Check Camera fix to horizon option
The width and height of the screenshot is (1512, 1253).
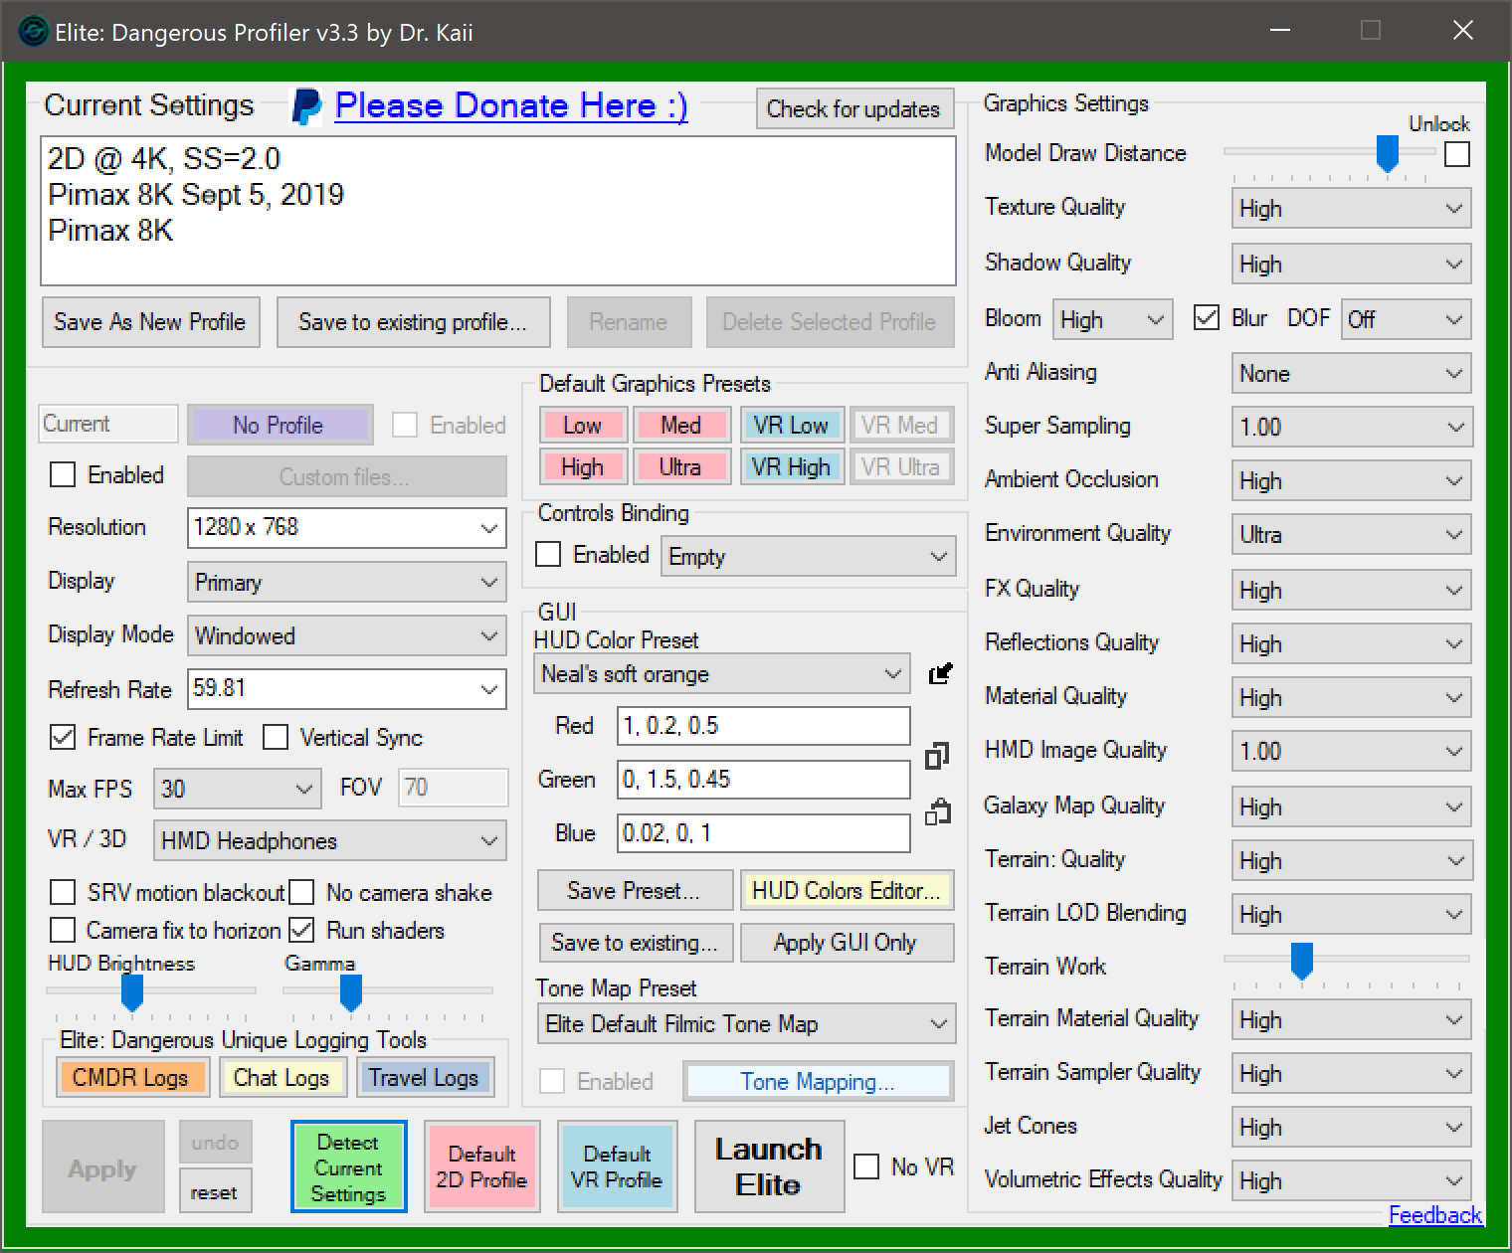[x=62, y=930]
